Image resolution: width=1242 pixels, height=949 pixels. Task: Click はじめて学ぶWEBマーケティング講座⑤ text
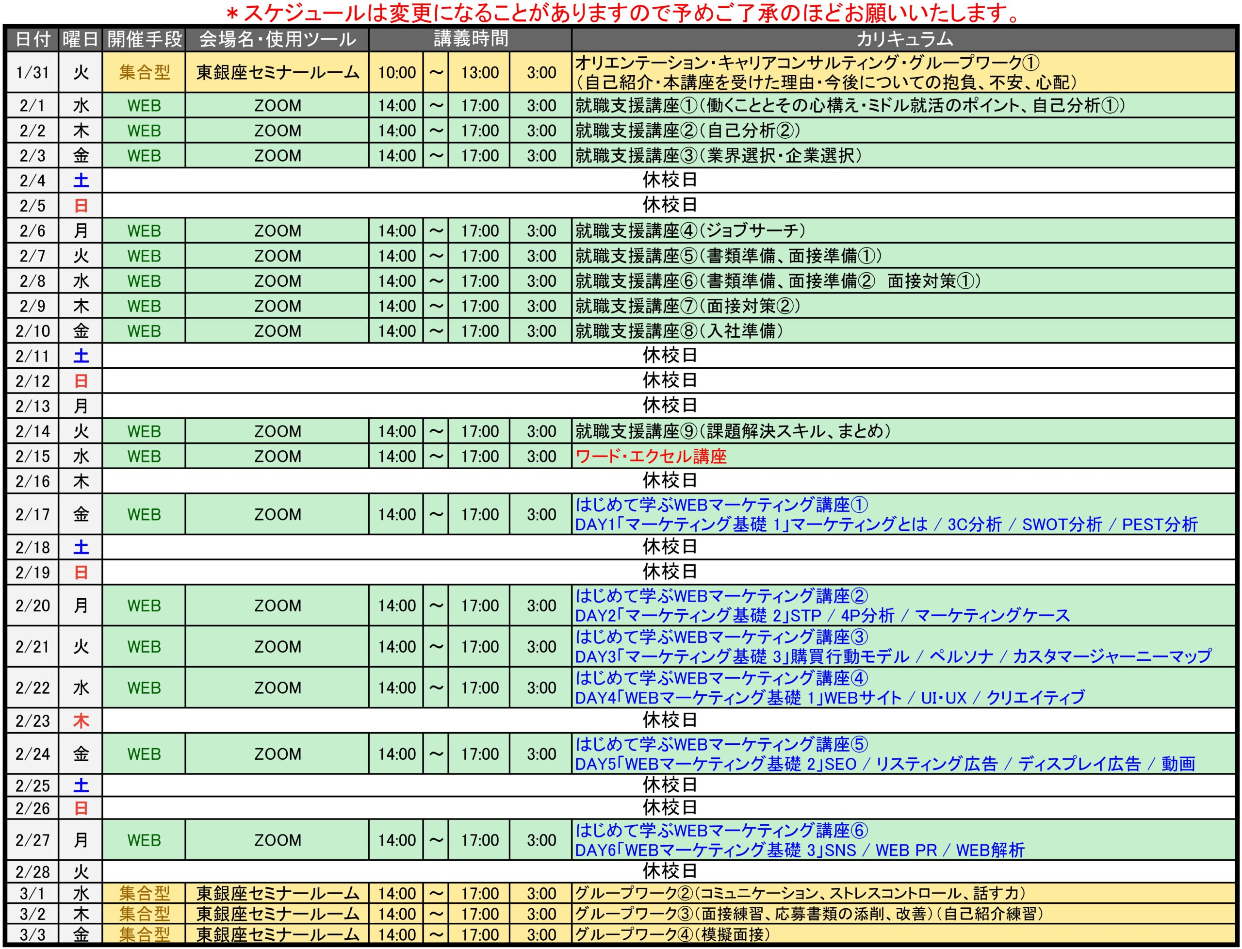pyautogui.click(x=722, y=744)
